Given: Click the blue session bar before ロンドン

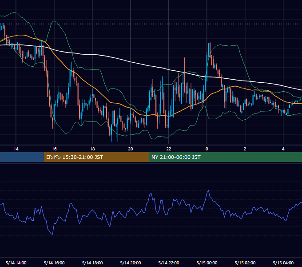Looking at the screenshot, I should (x=22, y=157).
